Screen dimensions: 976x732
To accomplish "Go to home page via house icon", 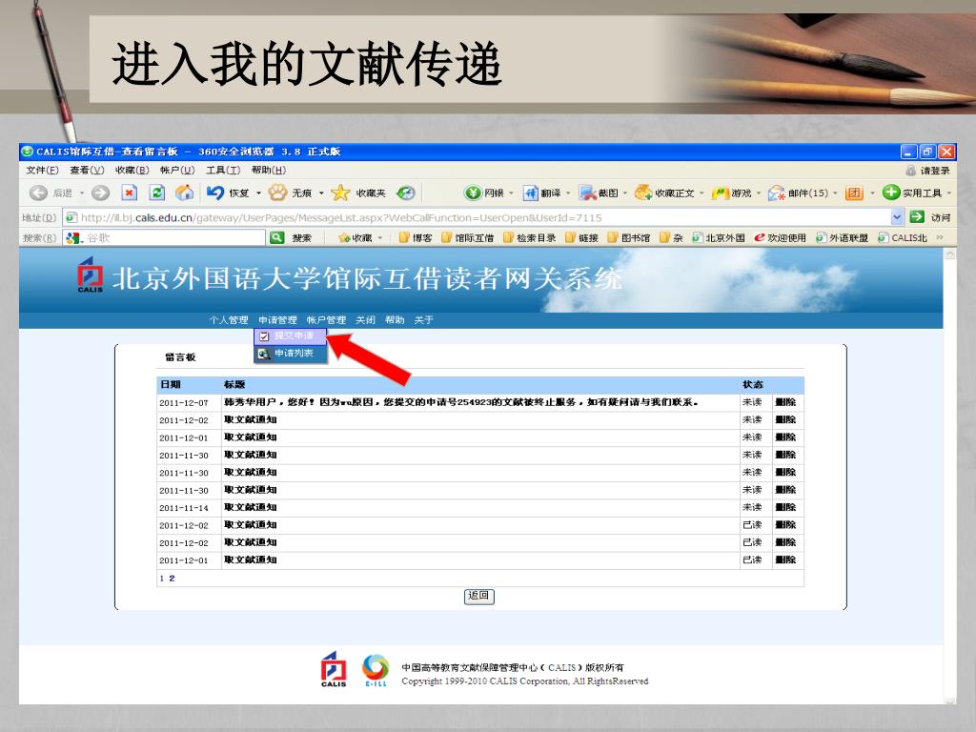I will [x=184, y=193].
